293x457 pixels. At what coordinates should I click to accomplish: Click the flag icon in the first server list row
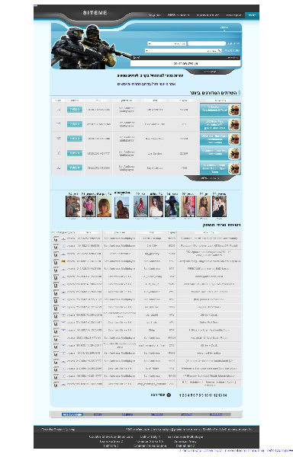pos(63,238)
